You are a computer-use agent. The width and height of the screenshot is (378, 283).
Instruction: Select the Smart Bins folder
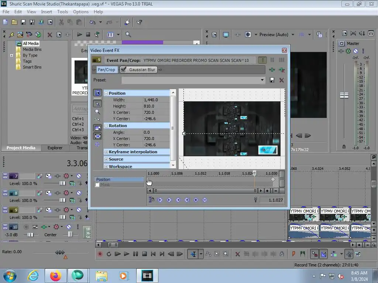click(32, 67)
